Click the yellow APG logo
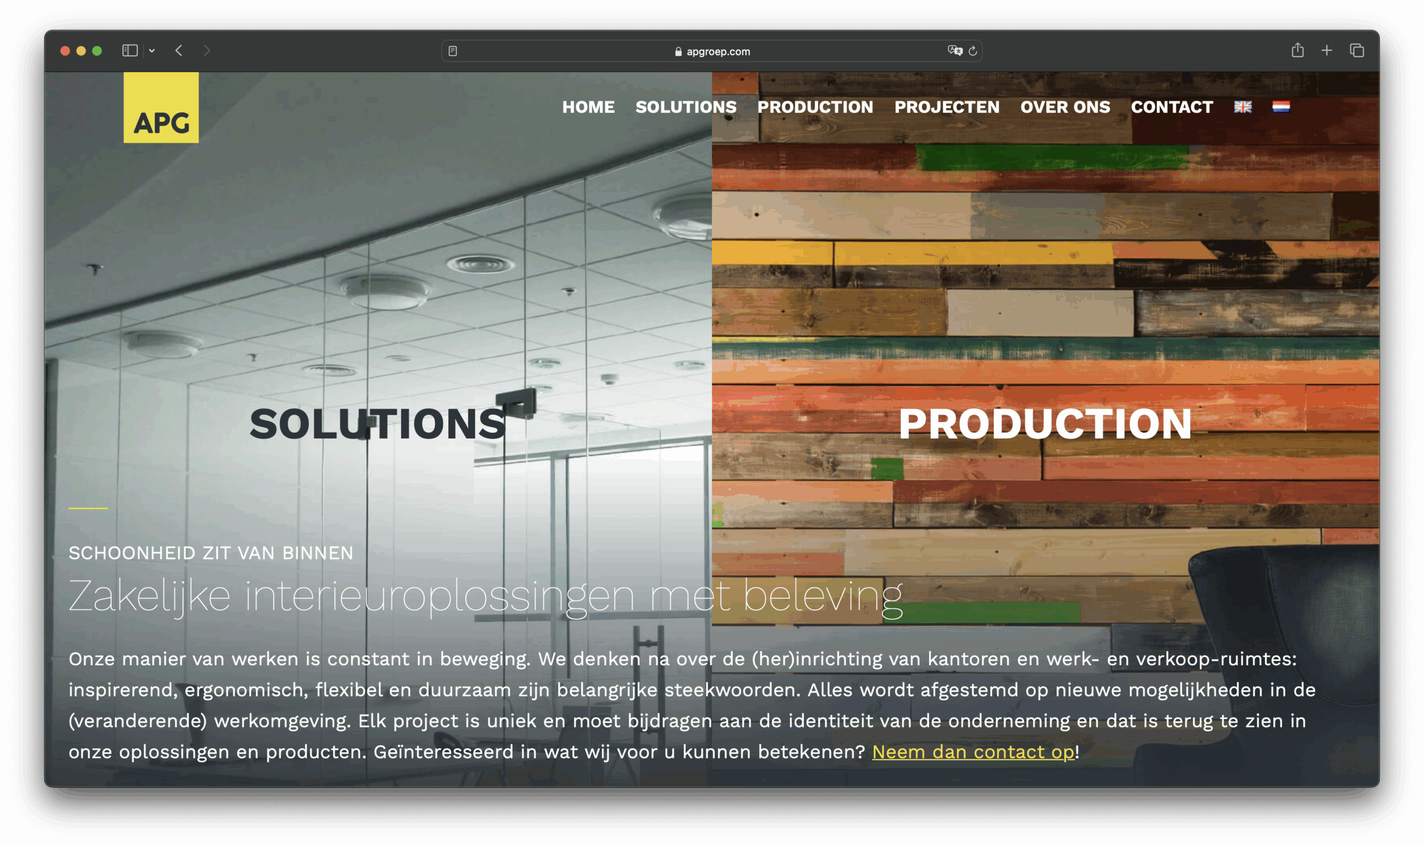The image size is (1424, 846). (x=161, y=107)
